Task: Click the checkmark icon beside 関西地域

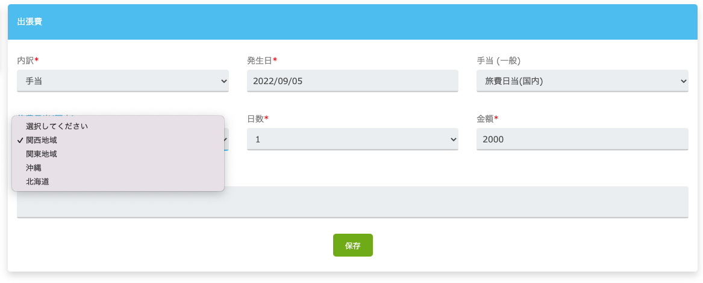Action: (20, 141)
